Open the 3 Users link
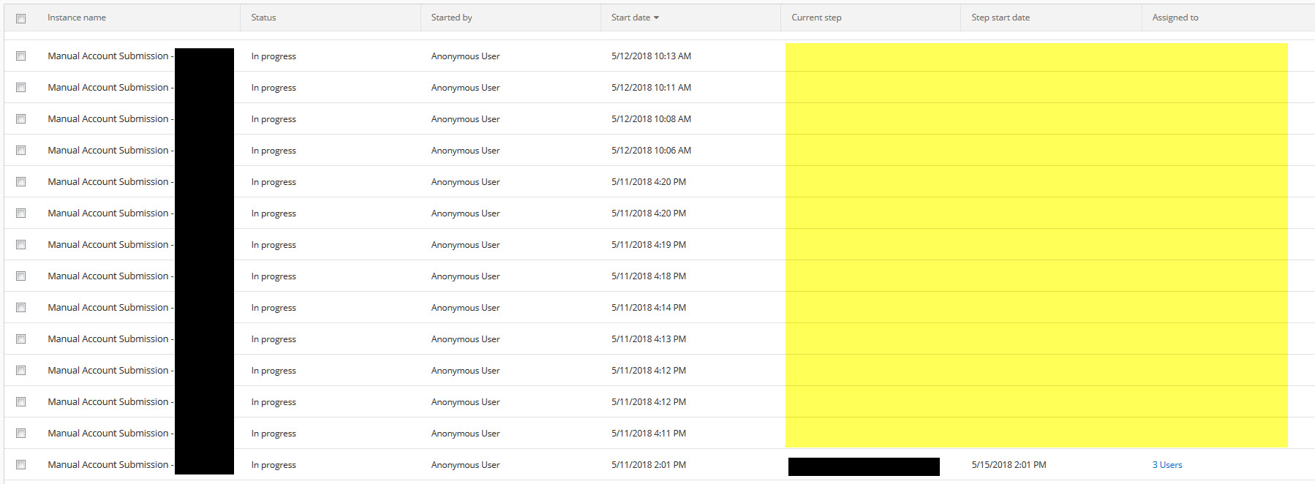The image size is (1315, 484). point(1167,465)
